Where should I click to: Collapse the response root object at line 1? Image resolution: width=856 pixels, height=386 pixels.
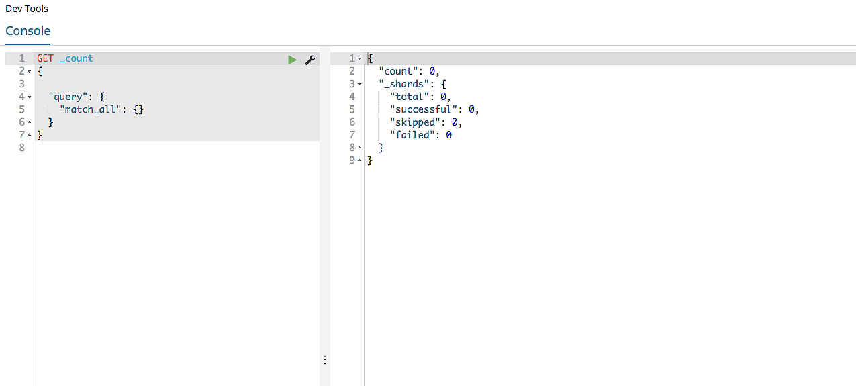pyautogui.click(x=360, y=59)
